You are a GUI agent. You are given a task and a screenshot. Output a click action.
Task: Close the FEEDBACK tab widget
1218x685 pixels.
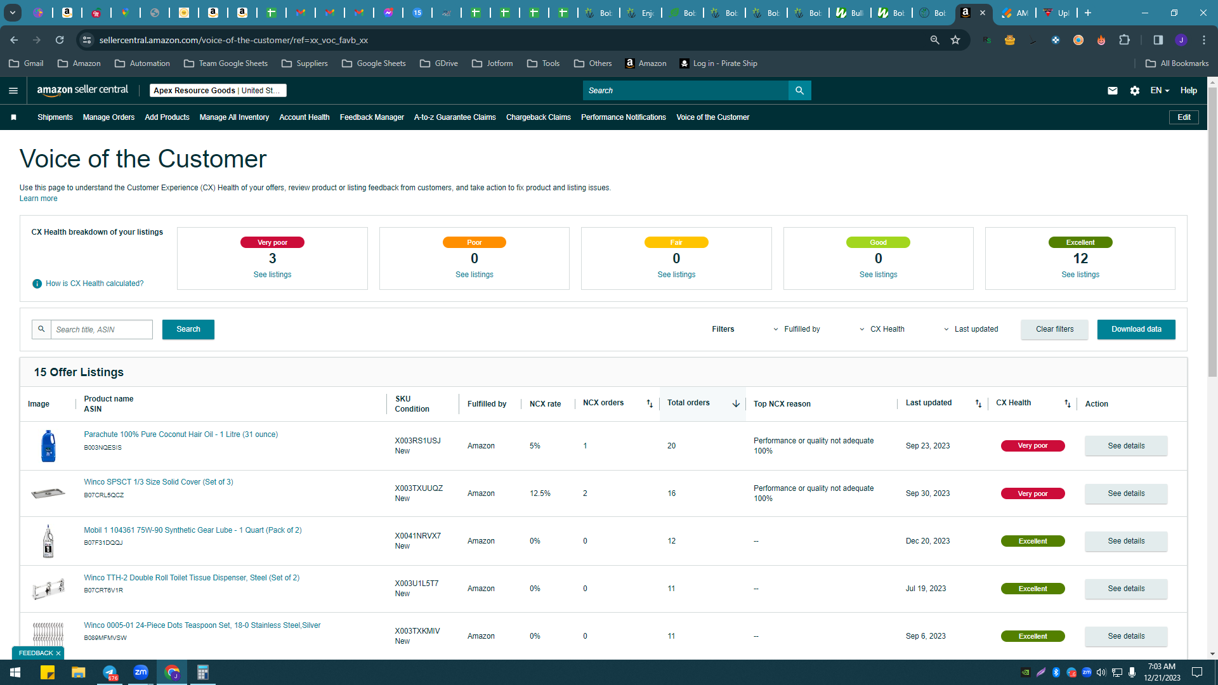tap(58, 653)
